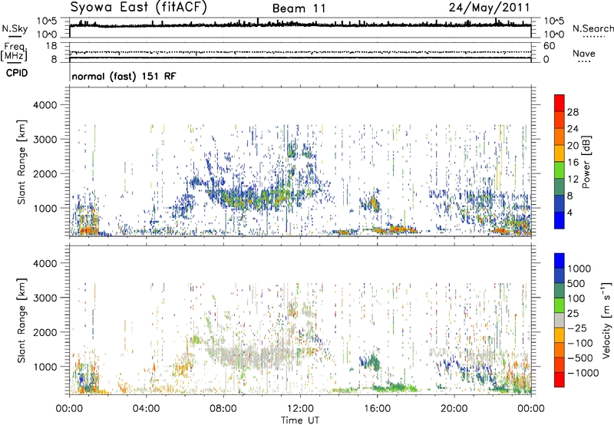Click the '12:00' time axis label

[300, 409]
